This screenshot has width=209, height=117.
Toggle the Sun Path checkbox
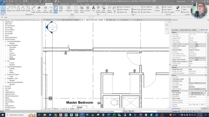(x=189, y=66)
